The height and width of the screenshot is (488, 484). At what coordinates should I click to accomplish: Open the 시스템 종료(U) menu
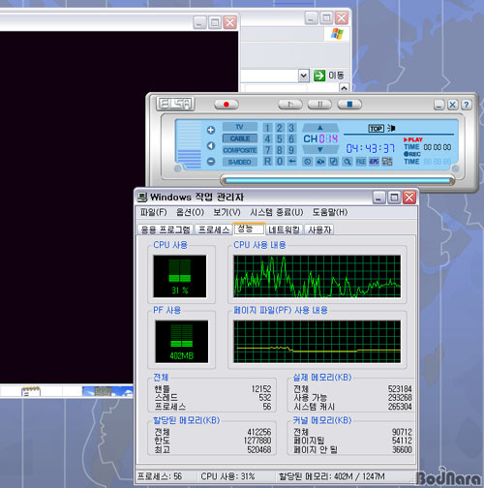pos(277,212)
